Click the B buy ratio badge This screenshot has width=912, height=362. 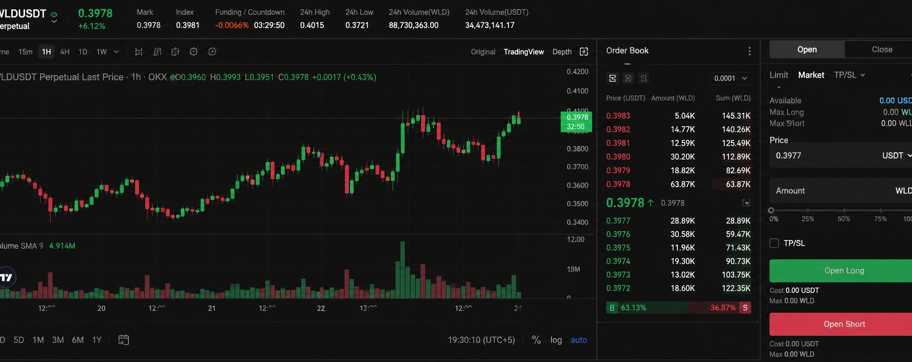[612, 307]
